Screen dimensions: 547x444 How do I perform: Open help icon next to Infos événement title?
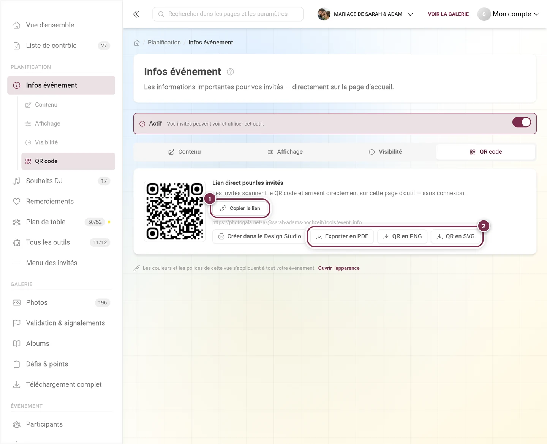click(230, 72)
